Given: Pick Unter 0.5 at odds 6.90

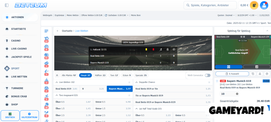Looking at the screenshot, I should pyautogui.click(x=113, y=102).
